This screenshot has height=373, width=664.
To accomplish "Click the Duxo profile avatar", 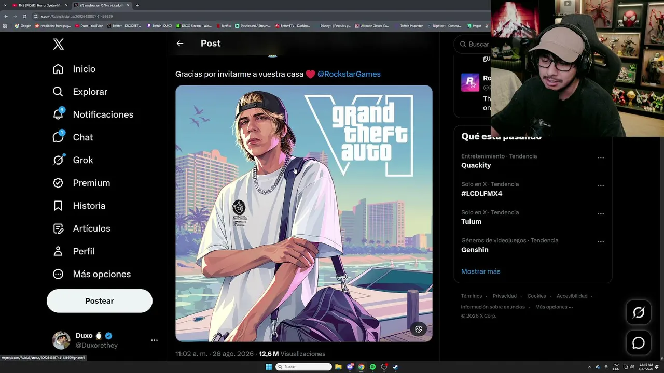I will 61,340.
